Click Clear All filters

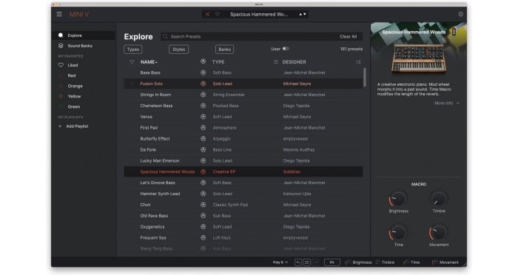[x=349, y=37]
